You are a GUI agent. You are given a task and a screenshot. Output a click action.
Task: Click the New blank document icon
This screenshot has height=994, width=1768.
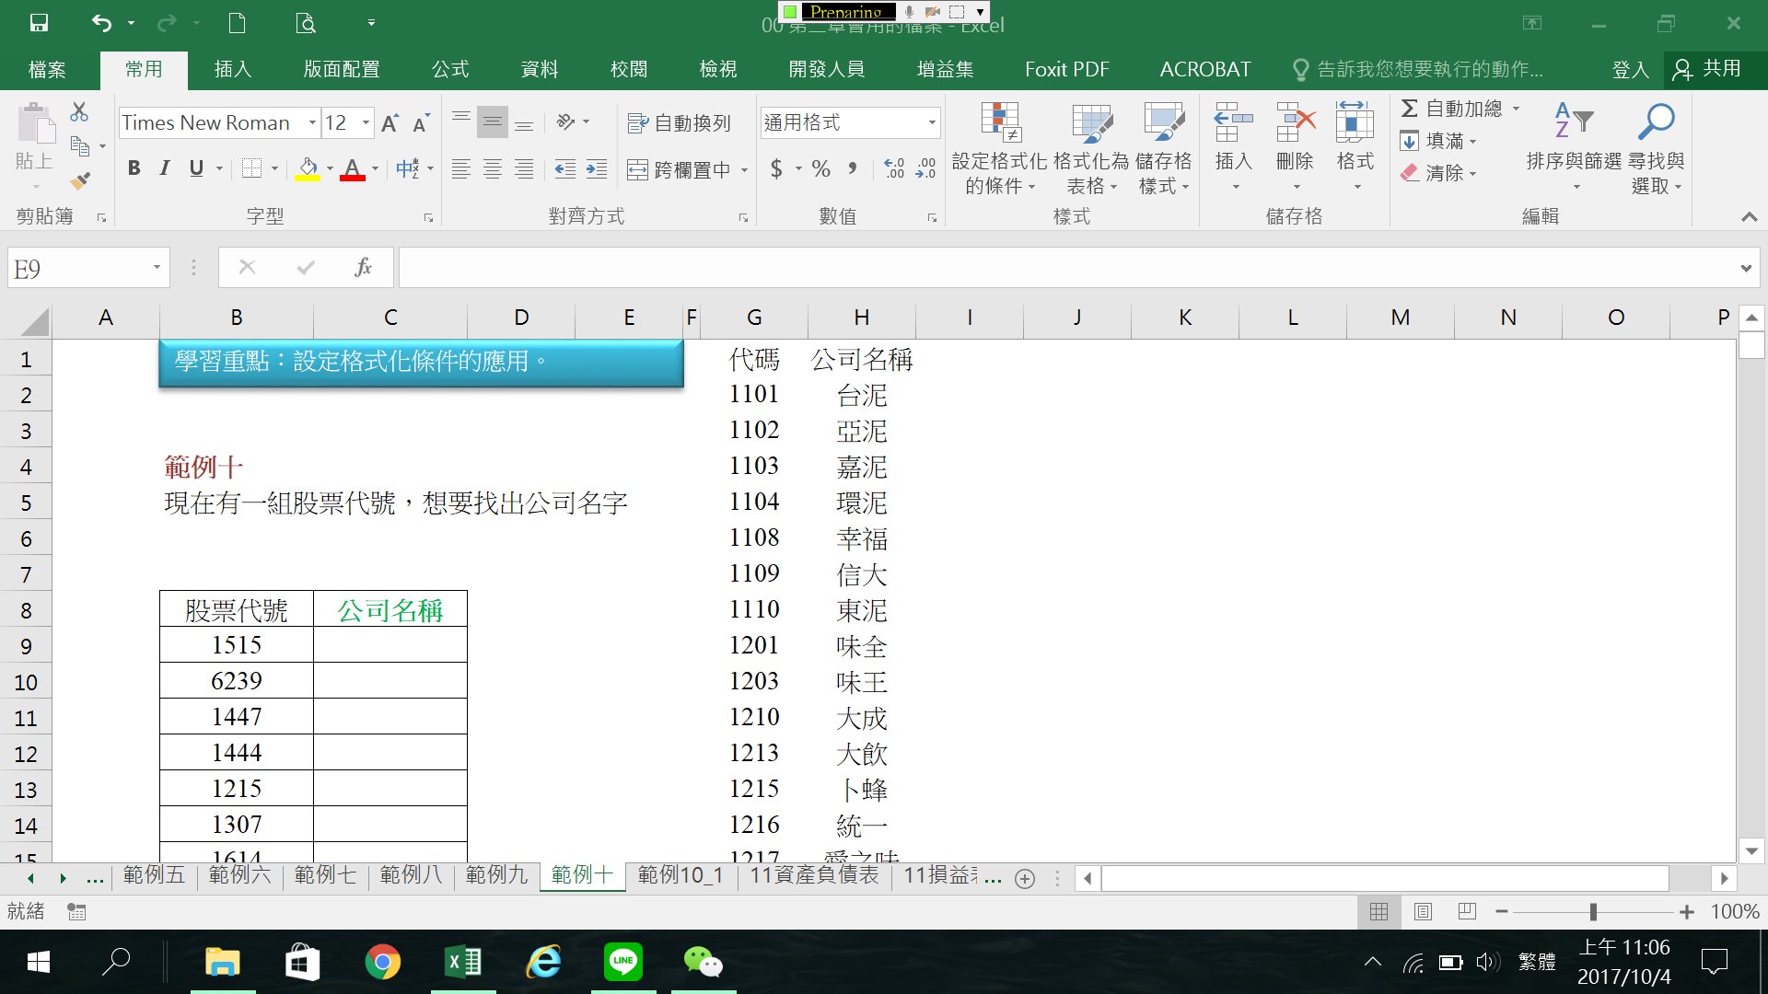tap(237, 23)
